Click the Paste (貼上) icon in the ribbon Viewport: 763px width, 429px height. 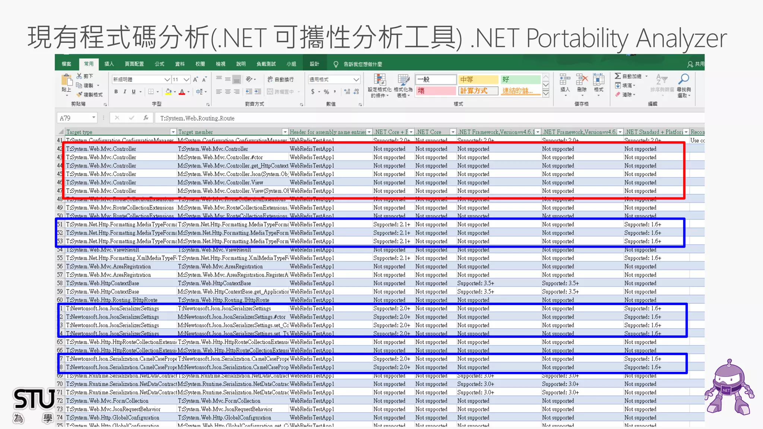click(x=67, y=80)
